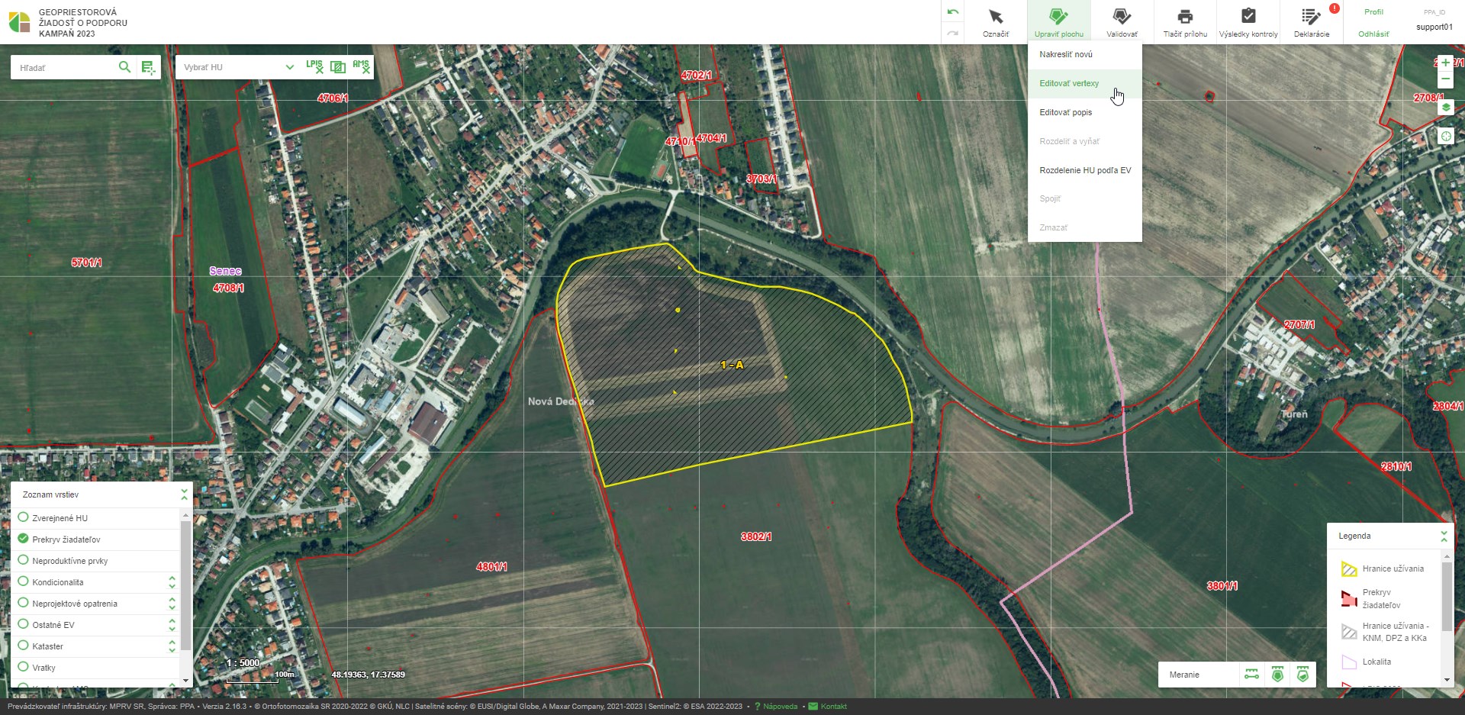
Task: Open the Nápoveda help link
Action: pos(780,707)
